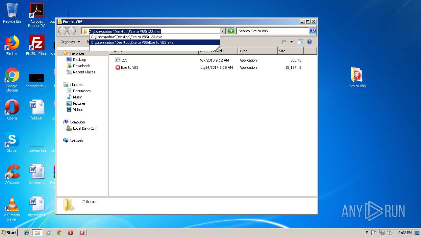Toggle the preview pane button
421x237 pixels.
coord(300,42)
